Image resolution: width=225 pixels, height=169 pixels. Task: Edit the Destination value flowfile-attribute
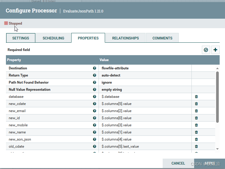tap(145, 68)
